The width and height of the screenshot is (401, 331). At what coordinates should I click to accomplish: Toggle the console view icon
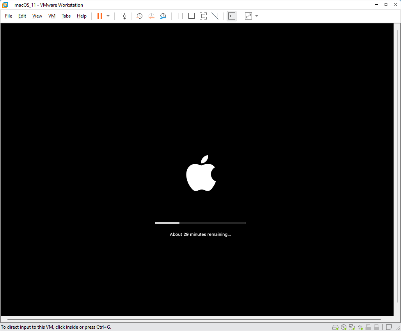pos(232,16)
